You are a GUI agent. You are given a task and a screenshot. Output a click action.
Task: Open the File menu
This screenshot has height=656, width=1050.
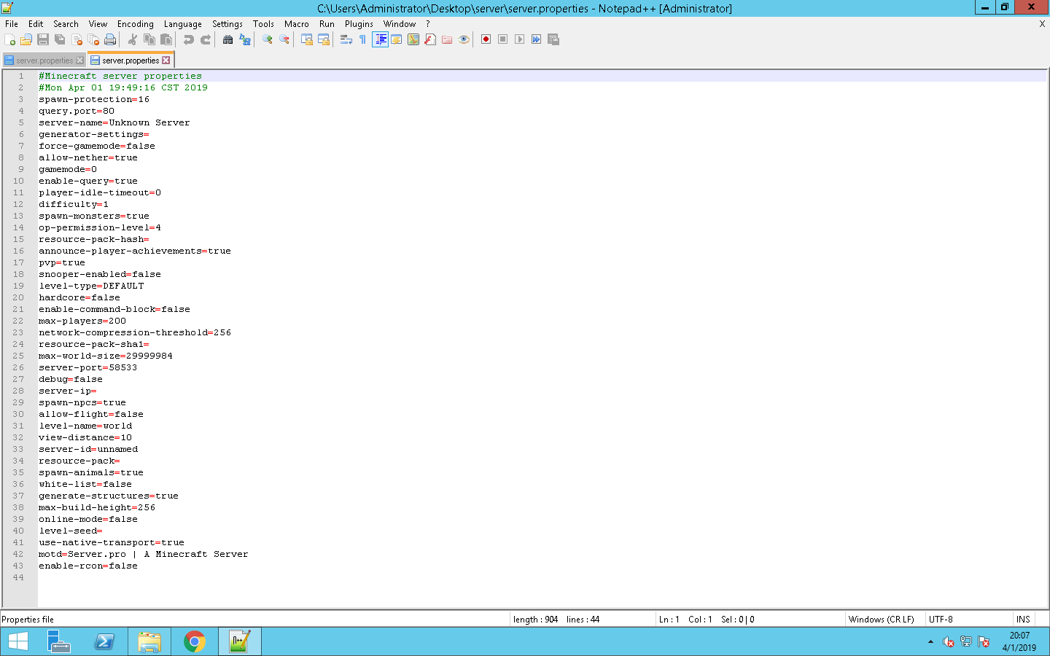pos(12,24)
